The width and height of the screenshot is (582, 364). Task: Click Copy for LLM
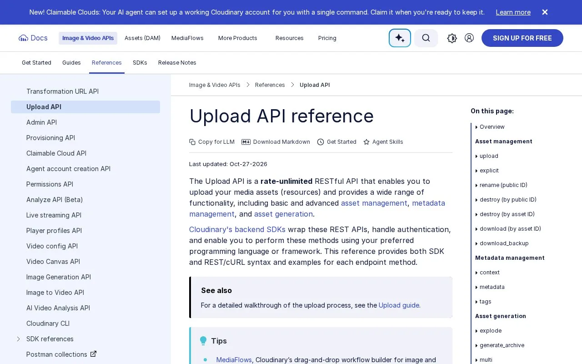click(212, 142)
